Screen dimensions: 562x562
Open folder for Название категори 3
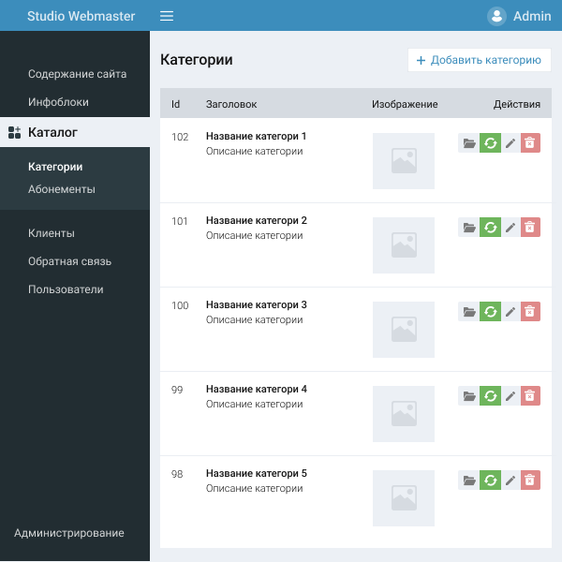(469, 312)
